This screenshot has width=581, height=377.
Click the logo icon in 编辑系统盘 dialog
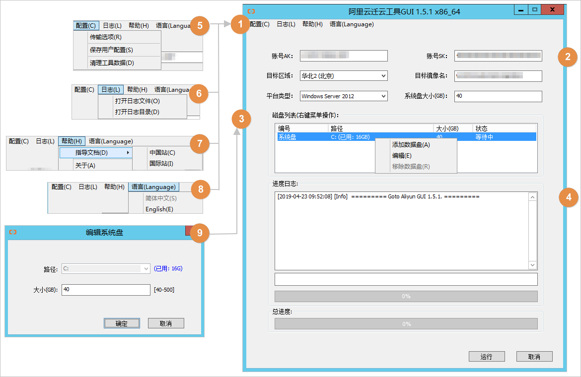(x=13, y=232)
